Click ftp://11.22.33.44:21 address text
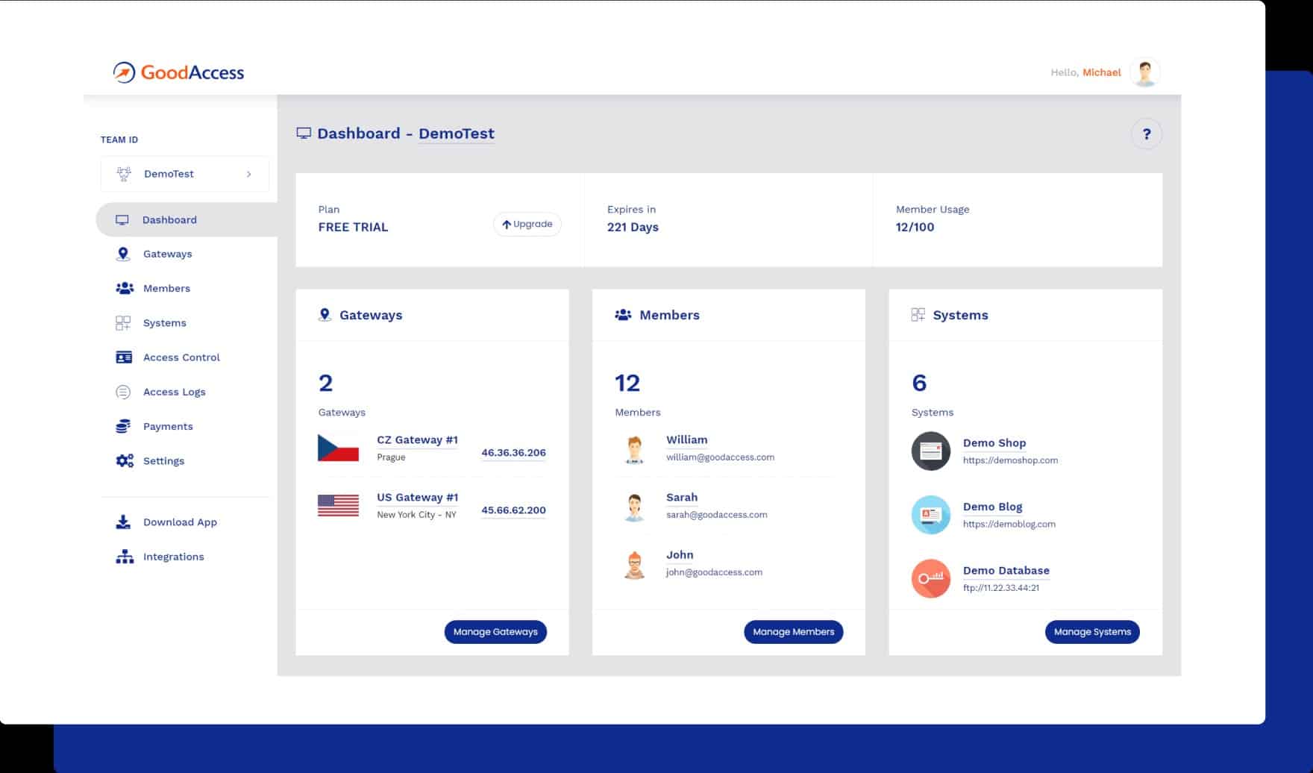The width and height of the screenshot is (1313, 773). 1001,588
